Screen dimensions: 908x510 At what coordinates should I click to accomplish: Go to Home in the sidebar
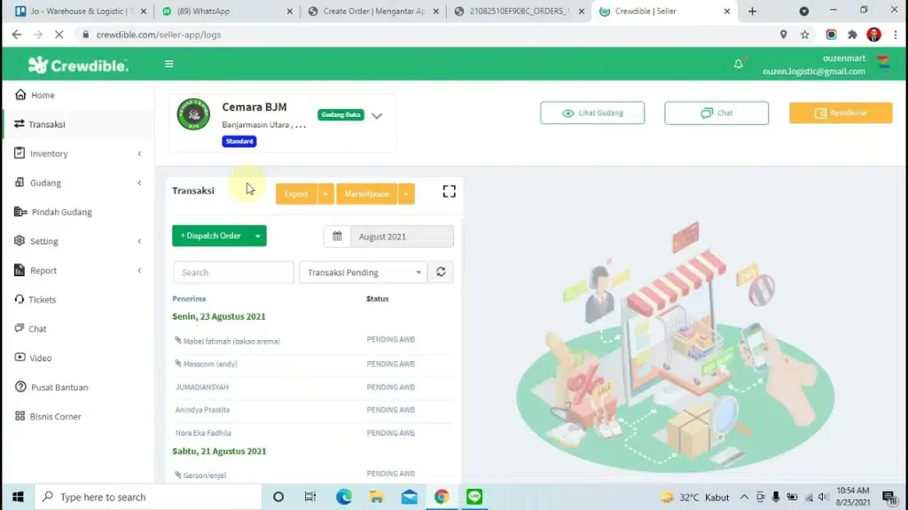pos(43,95)
